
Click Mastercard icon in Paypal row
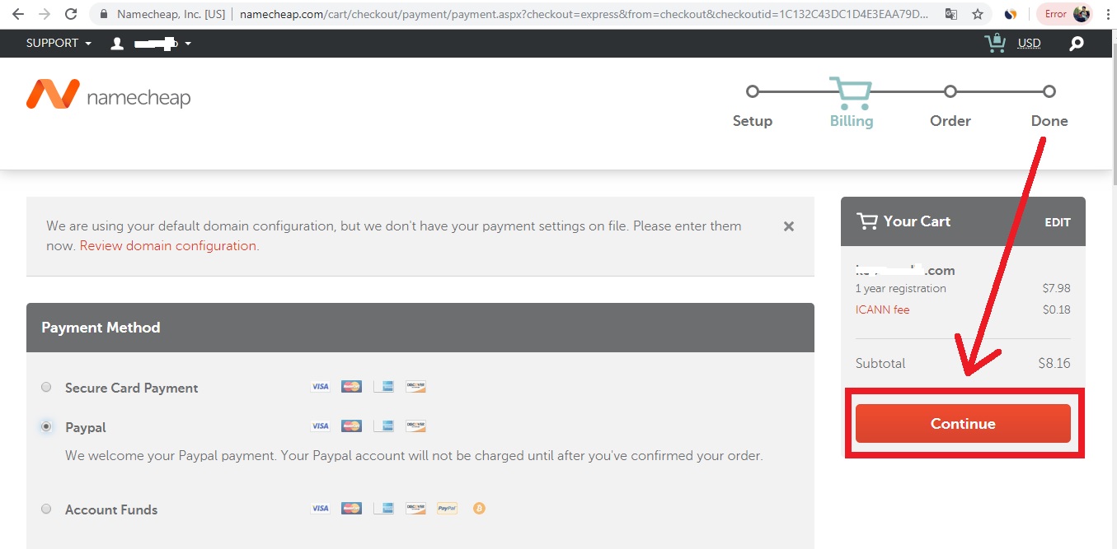point(351,426)
